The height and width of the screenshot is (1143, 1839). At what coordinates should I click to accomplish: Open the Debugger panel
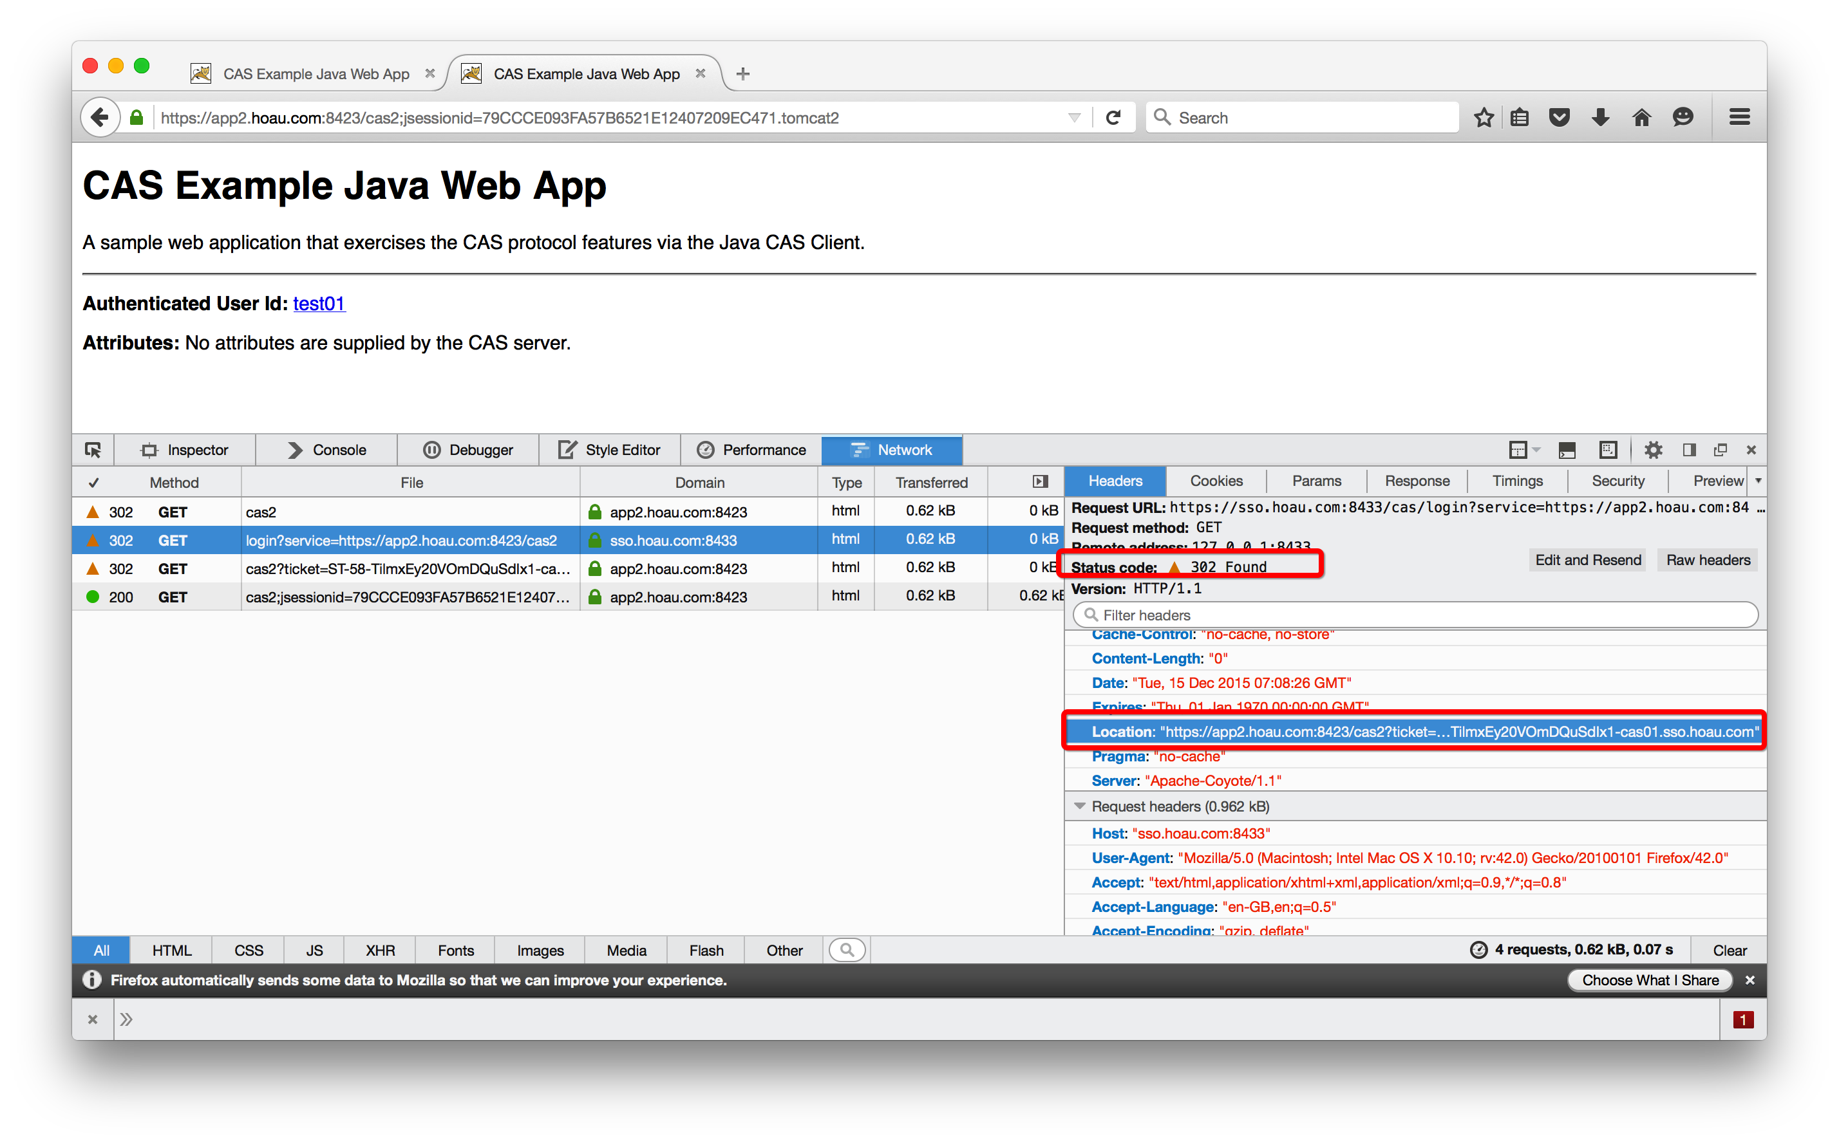coord(468,450)
